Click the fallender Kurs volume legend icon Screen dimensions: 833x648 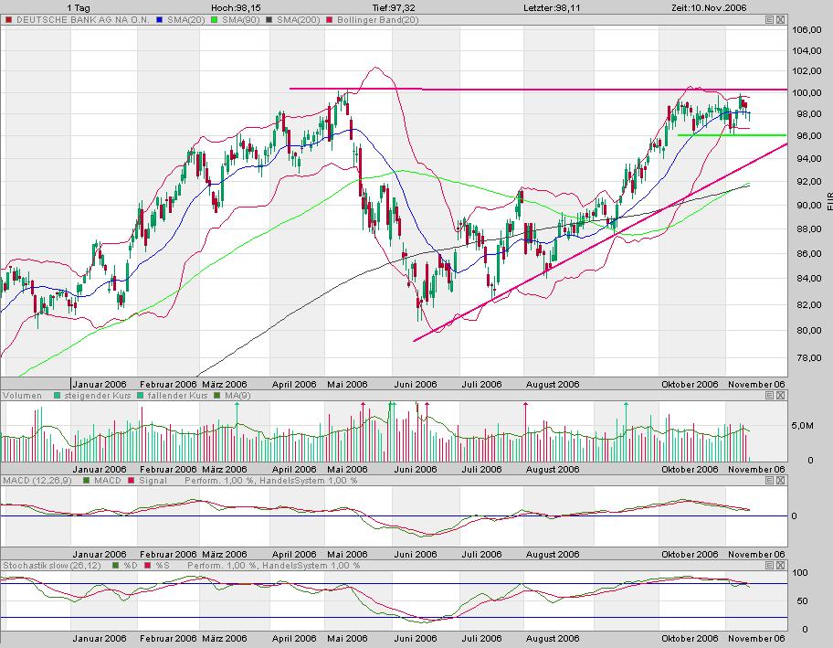pos(140,395)
